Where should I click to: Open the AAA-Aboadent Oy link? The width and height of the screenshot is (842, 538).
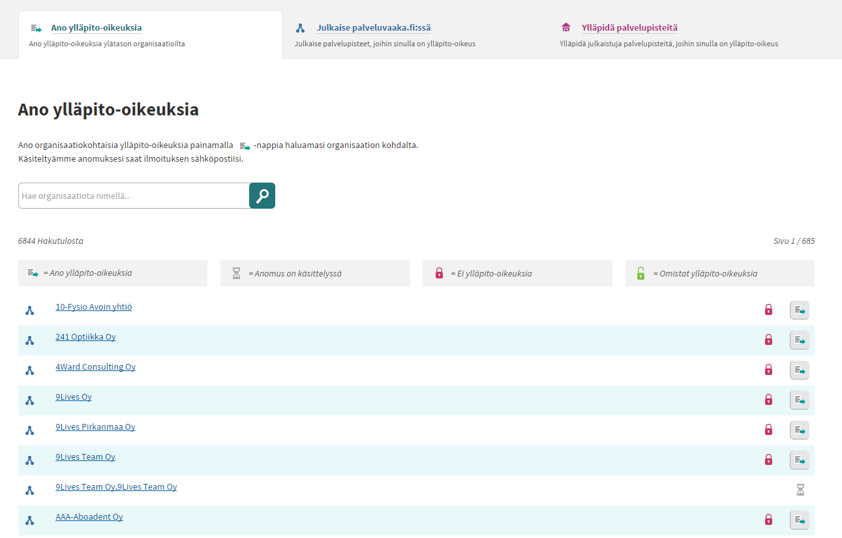(89, 516)
